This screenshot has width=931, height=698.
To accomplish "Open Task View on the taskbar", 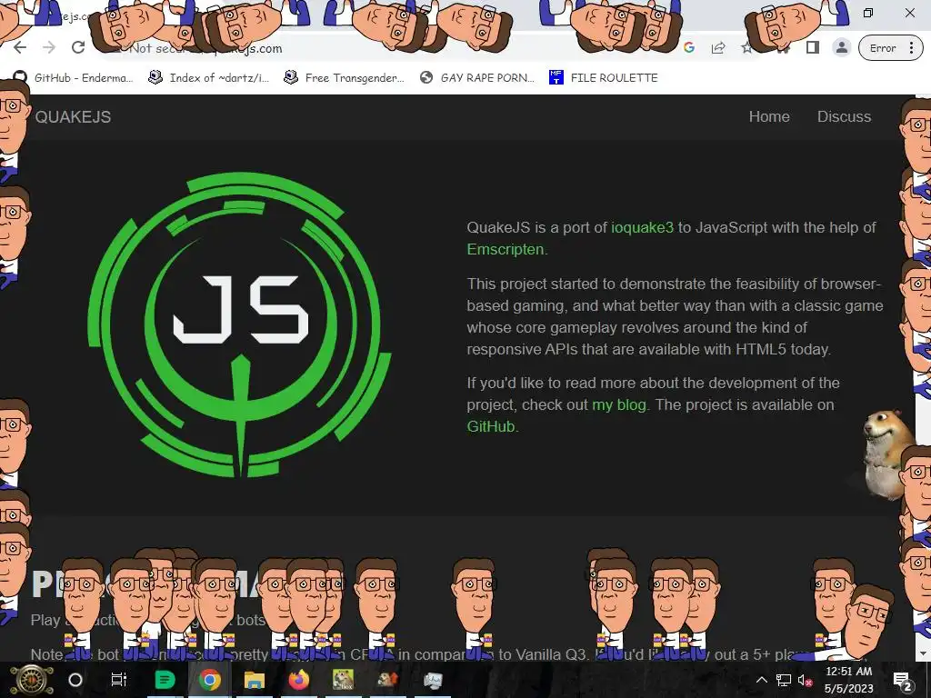I will click(x=119, y=680).
